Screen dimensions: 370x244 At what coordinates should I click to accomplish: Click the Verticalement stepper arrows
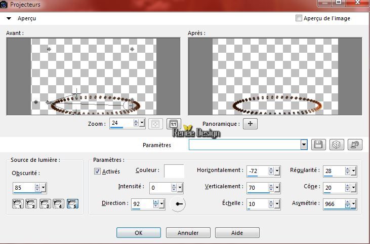coord(271,188)
